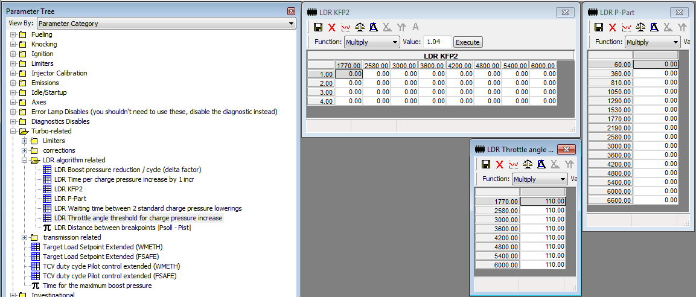Click row header 3.00 in LDR KFP2 table

tap(321, 92)
